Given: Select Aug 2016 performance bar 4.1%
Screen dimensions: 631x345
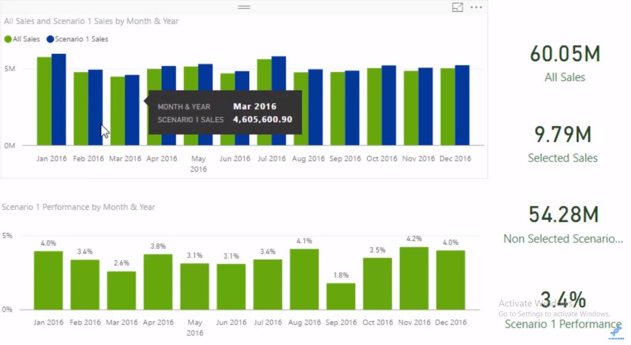Looking at the screenshot, I should tap(304, 279).
